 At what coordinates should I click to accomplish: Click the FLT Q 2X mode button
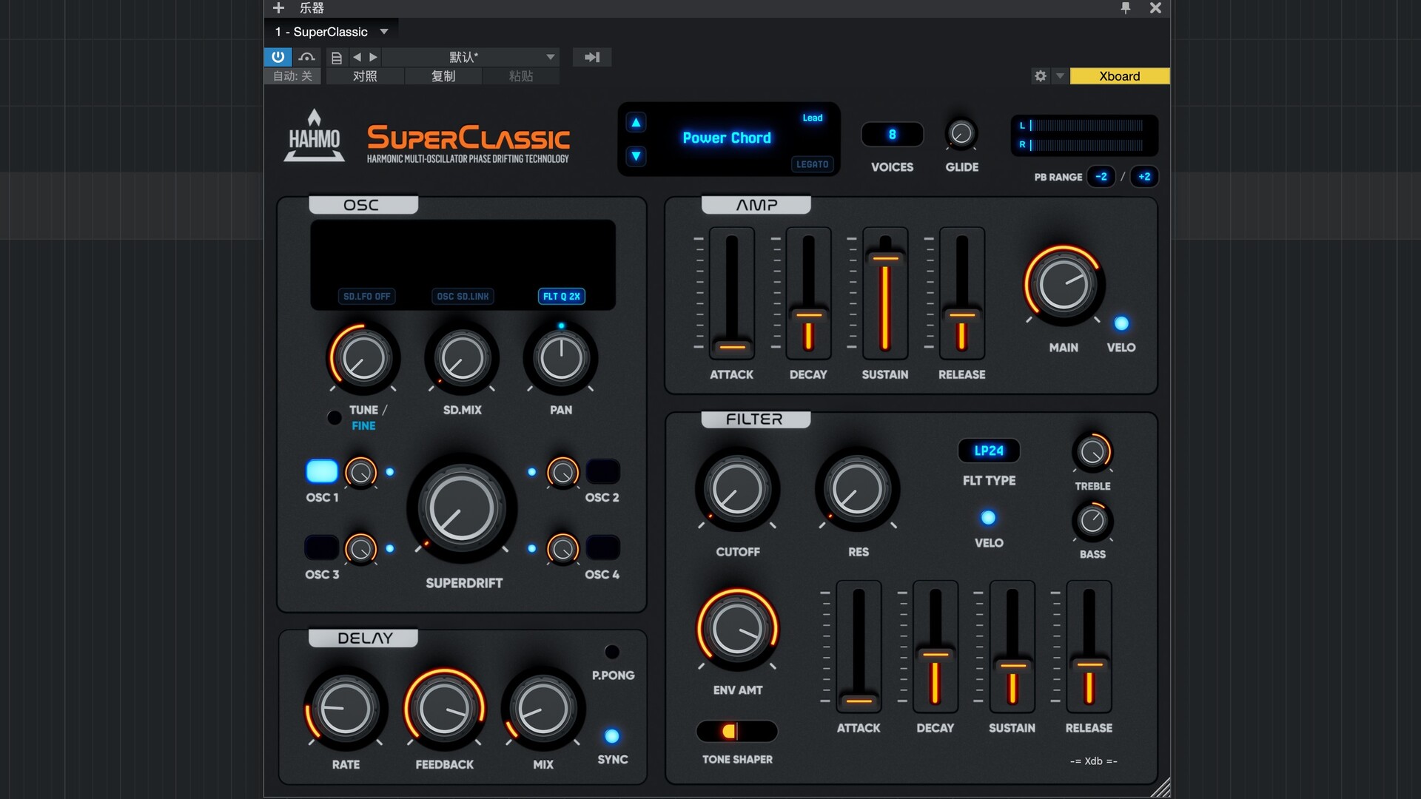(x=562, y=296)
